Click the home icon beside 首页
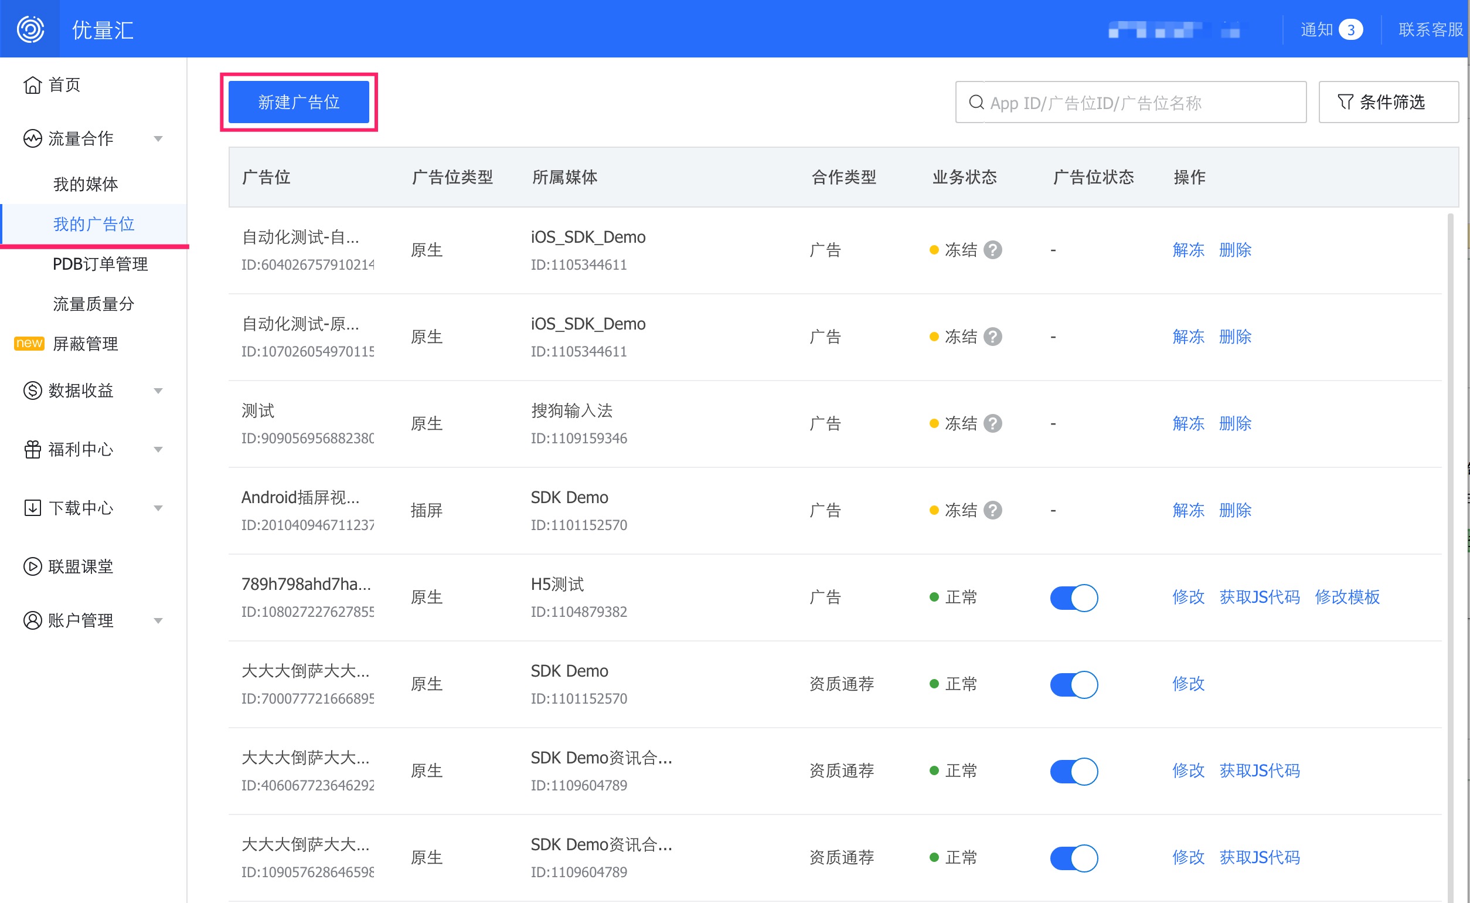1470x903 pixels. tap(32, 86)
